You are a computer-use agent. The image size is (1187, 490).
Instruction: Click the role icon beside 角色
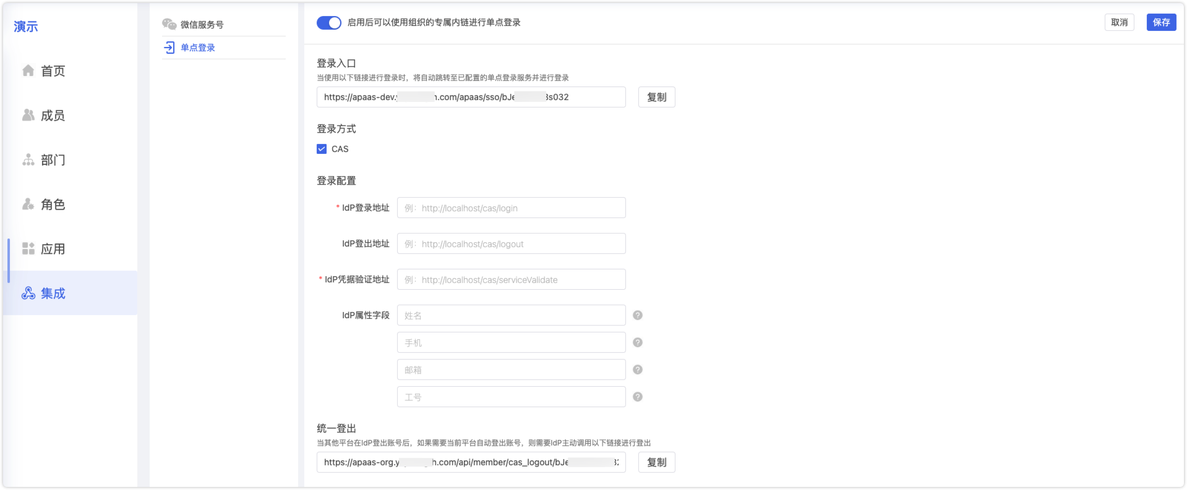tap(28, 205)
